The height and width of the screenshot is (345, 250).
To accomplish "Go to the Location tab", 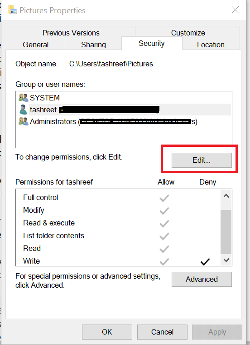I will tap(211, 45).
